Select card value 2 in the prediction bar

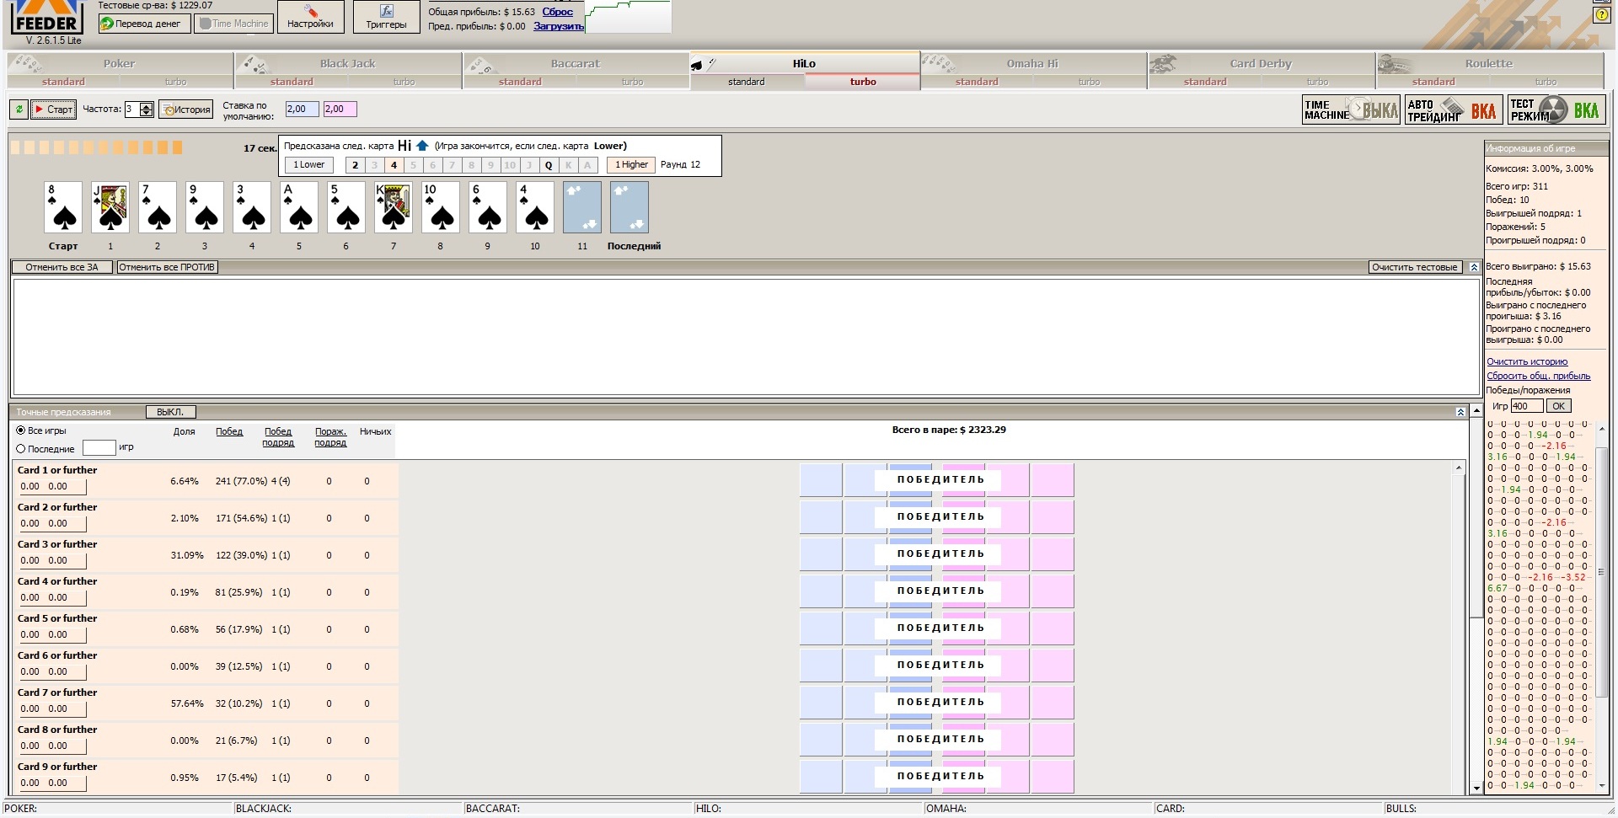click(x=355, y=165)
